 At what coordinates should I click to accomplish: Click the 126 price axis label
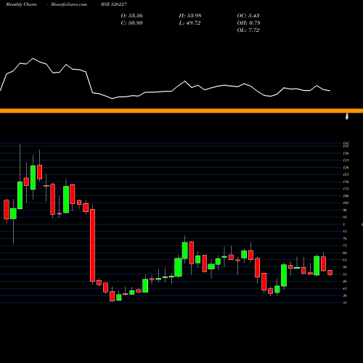(x=346, y=168)
